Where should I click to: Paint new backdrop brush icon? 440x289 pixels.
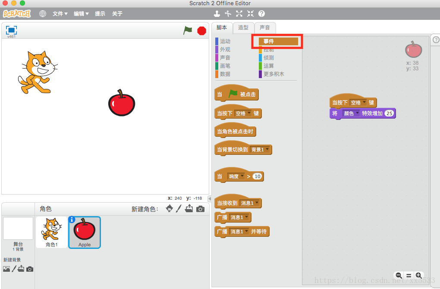click(14, 269)
